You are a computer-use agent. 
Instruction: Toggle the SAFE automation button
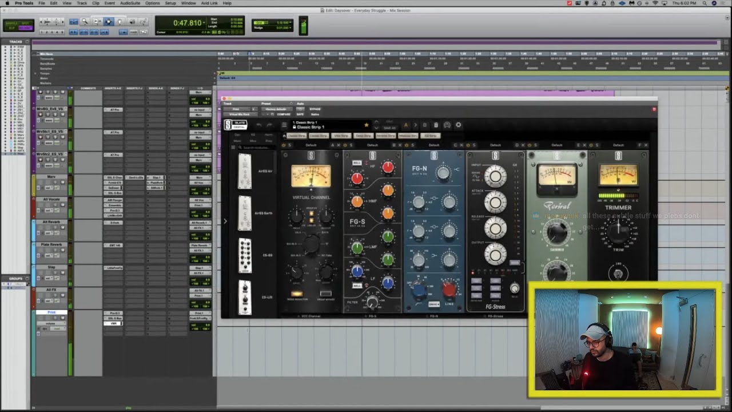300,114
